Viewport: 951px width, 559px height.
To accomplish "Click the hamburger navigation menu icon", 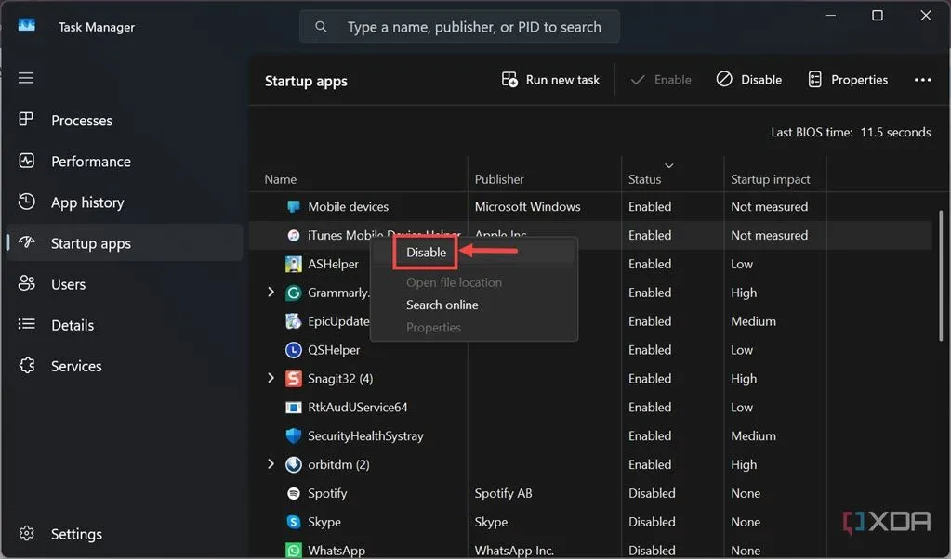I will point(26,78).
